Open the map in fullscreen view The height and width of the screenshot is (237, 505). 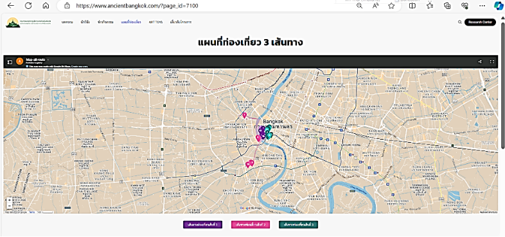(492, 61)
